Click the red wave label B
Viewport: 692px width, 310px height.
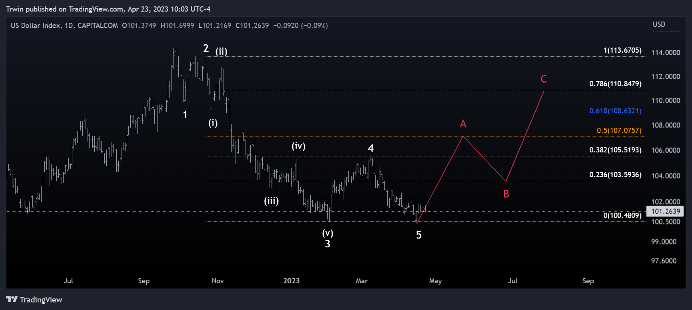point(506,194)
